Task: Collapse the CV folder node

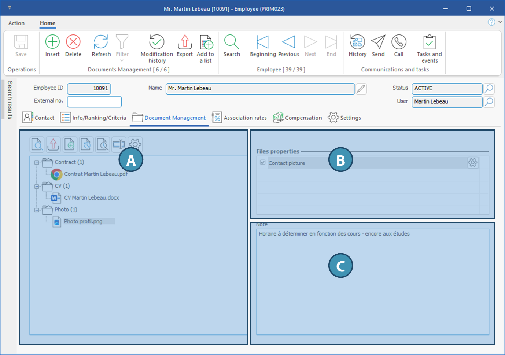Action: tap(37, 186)
